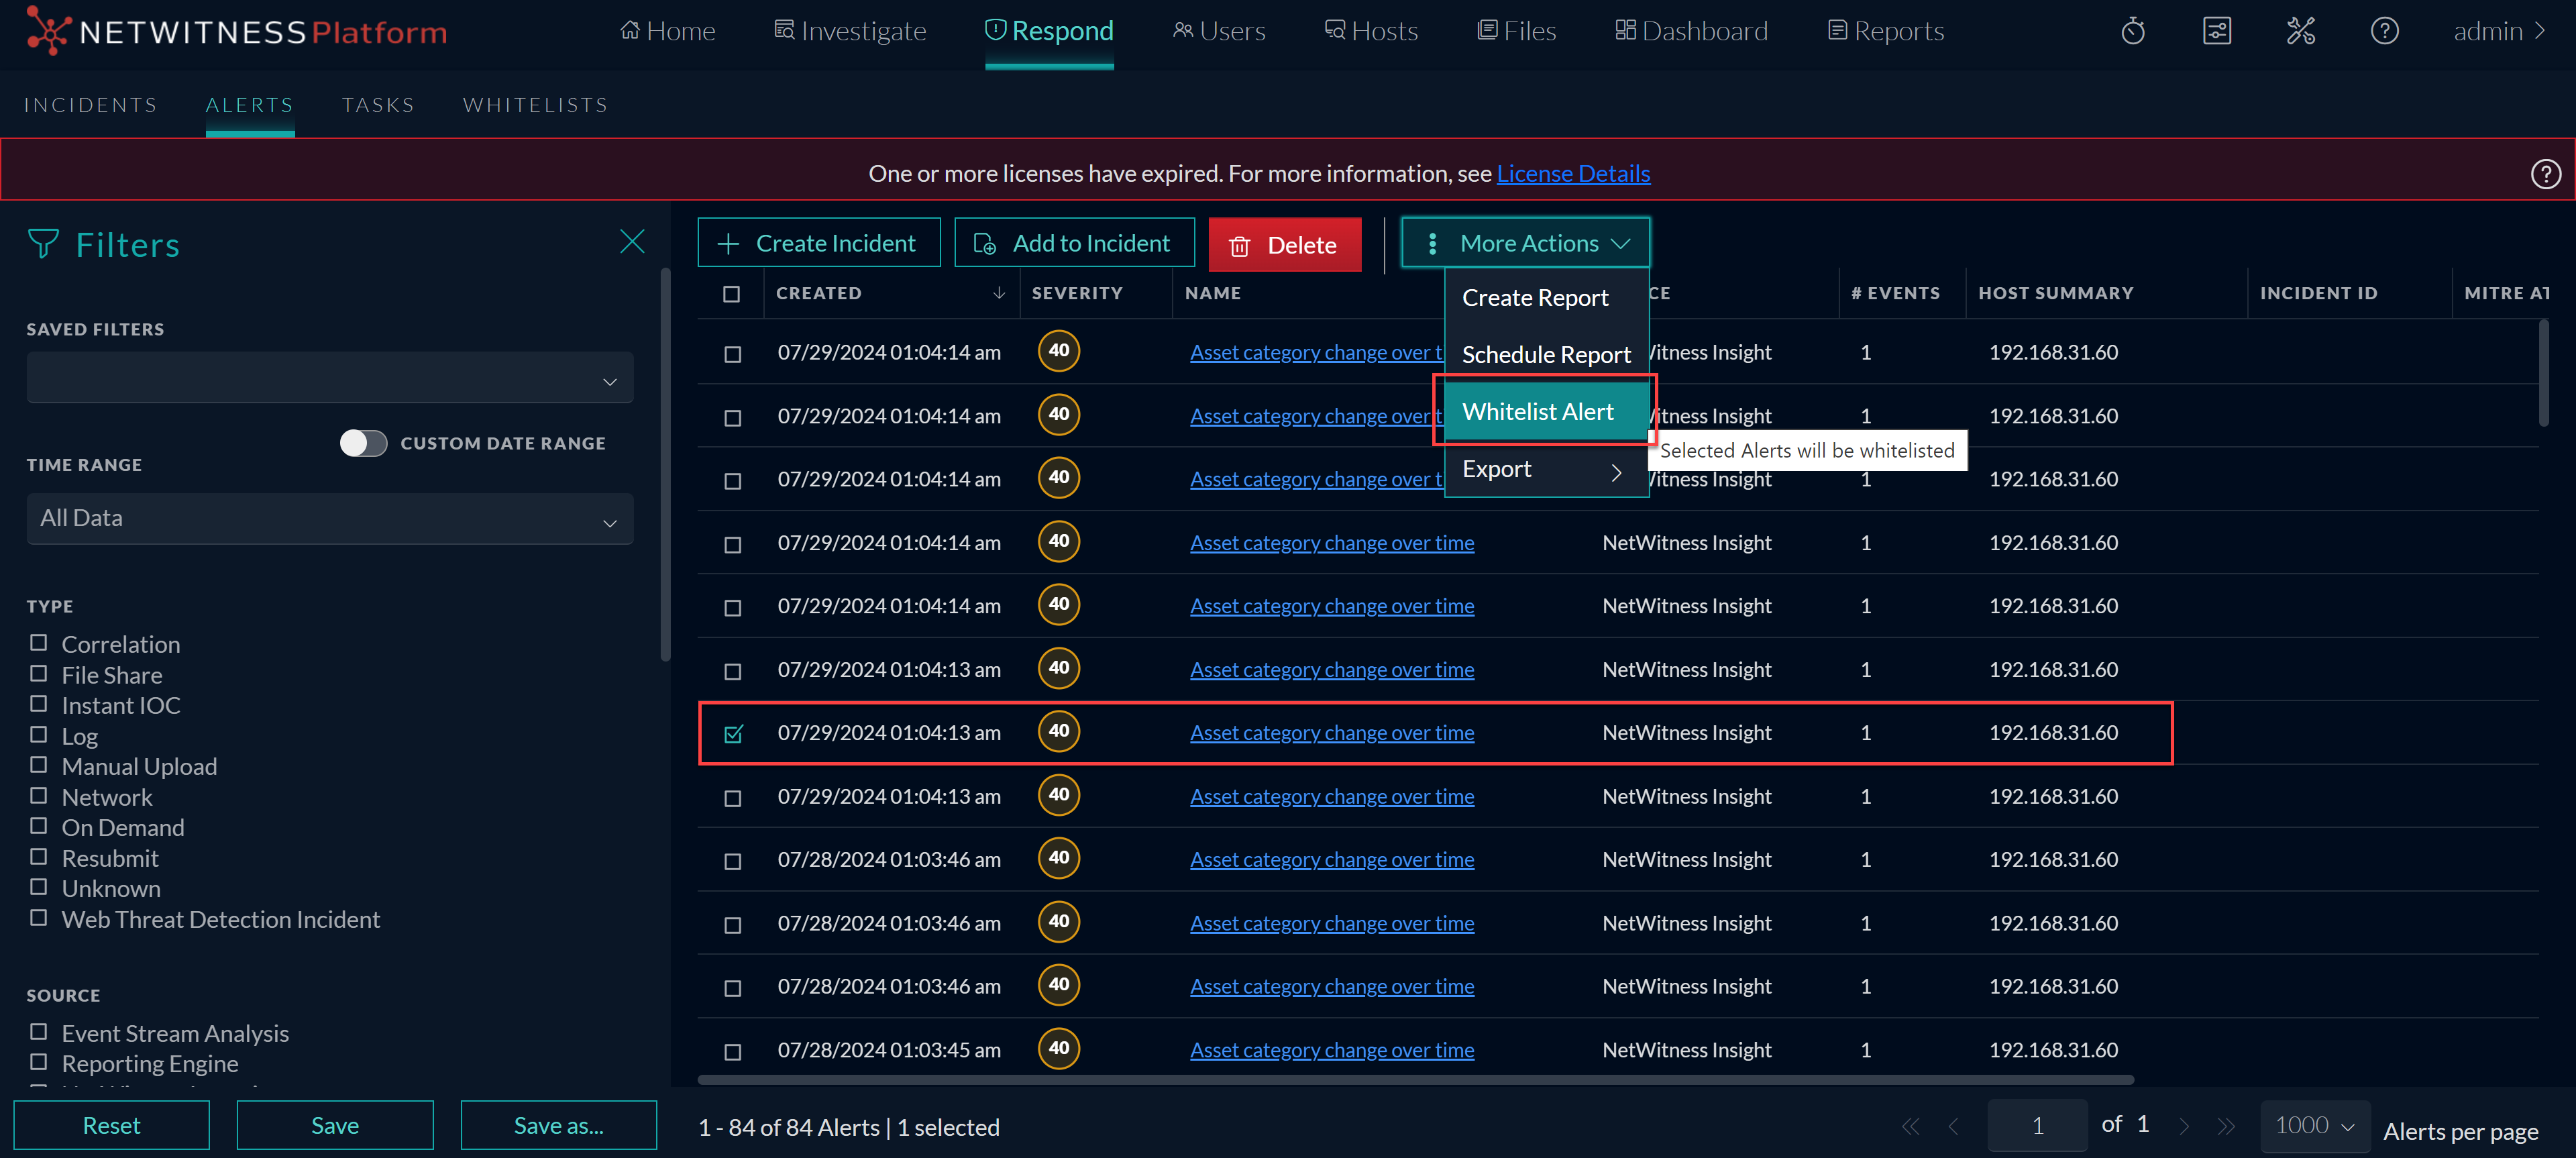Open the License Details link
The width and height of the screenshot is (2576, 1158).
(1573, 174)
